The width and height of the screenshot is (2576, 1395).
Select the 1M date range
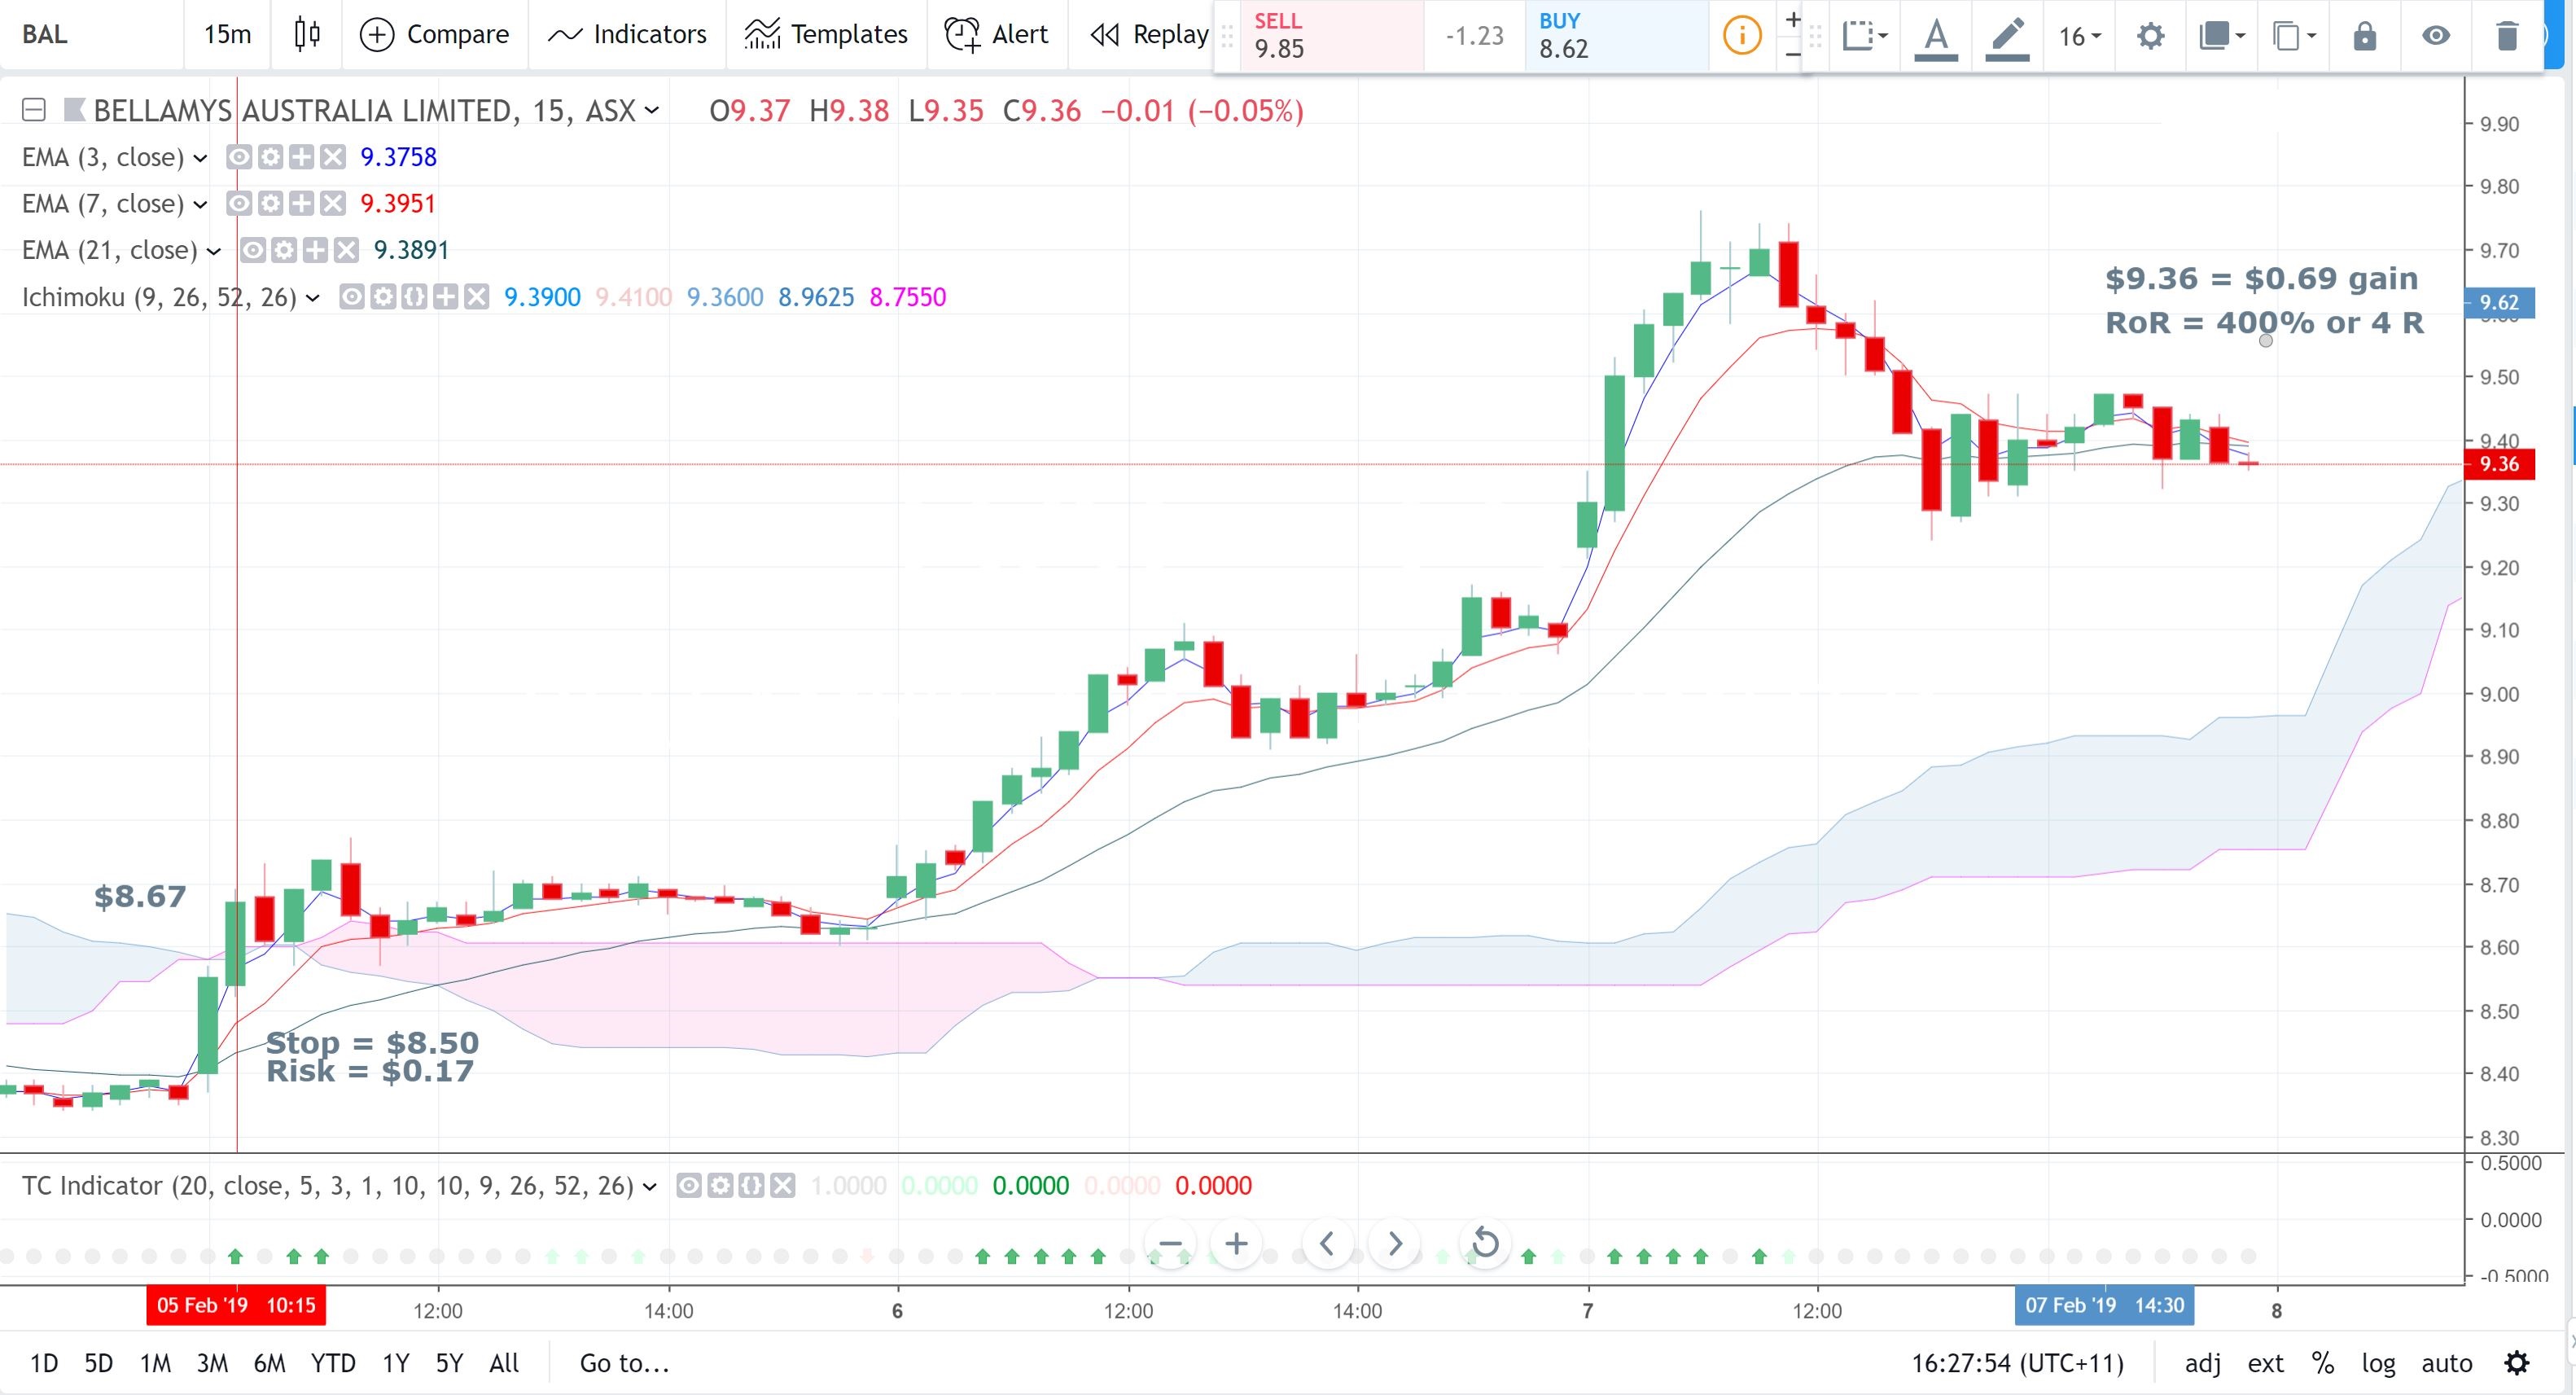point(155,1364)
